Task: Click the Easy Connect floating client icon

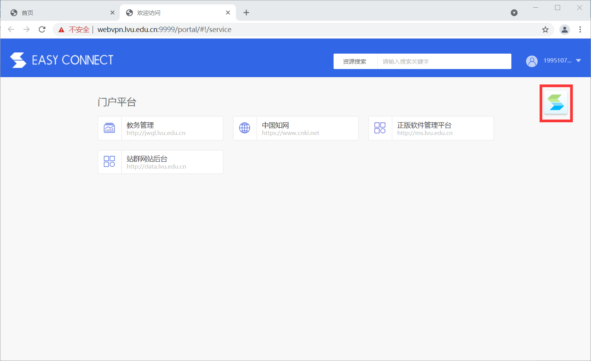Action: [556, 103]
